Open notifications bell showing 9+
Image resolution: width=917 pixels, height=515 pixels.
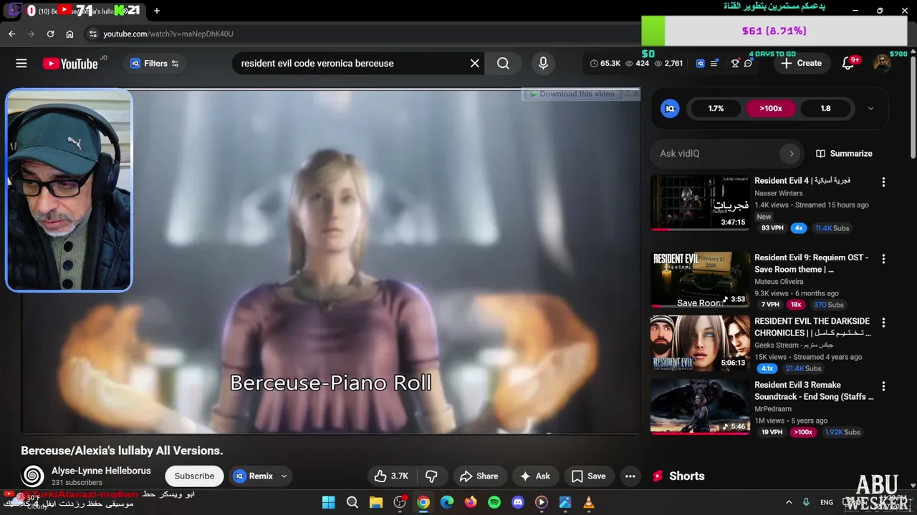coord(849,63)
